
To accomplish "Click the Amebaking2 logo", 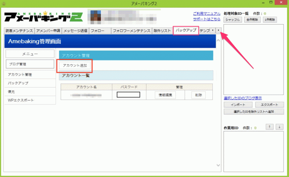I will (x=44, y=18).
